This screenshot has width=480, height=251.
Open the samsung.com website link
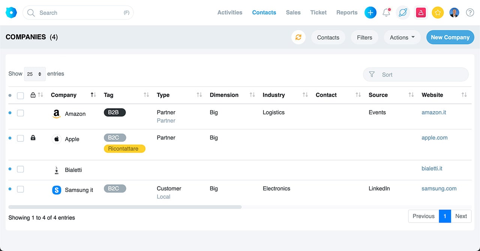click(439, 189)
